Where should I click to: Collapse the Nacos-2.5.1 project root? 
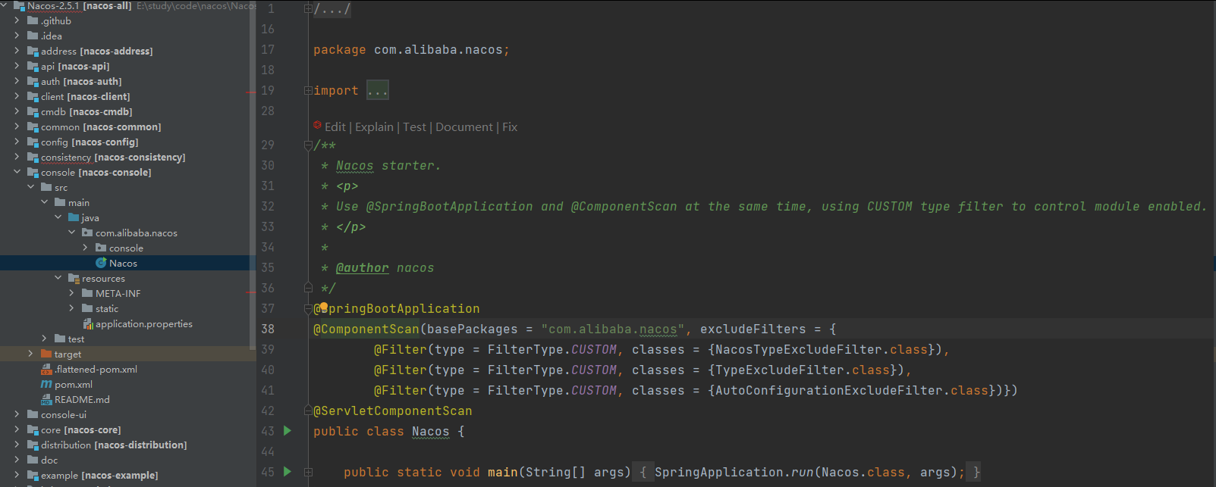pos(5,5)
